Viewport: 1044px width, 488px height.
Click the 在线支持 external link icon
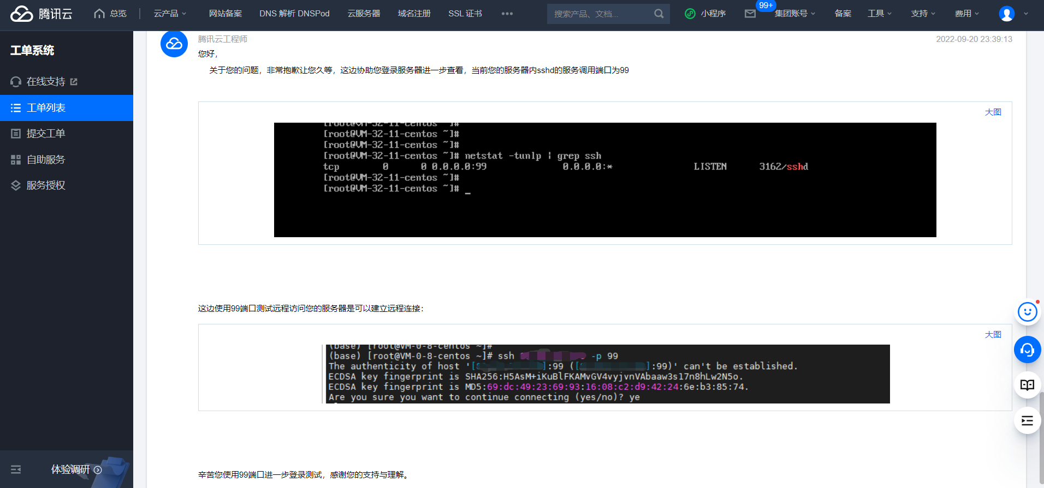click(x=74, y=82)
